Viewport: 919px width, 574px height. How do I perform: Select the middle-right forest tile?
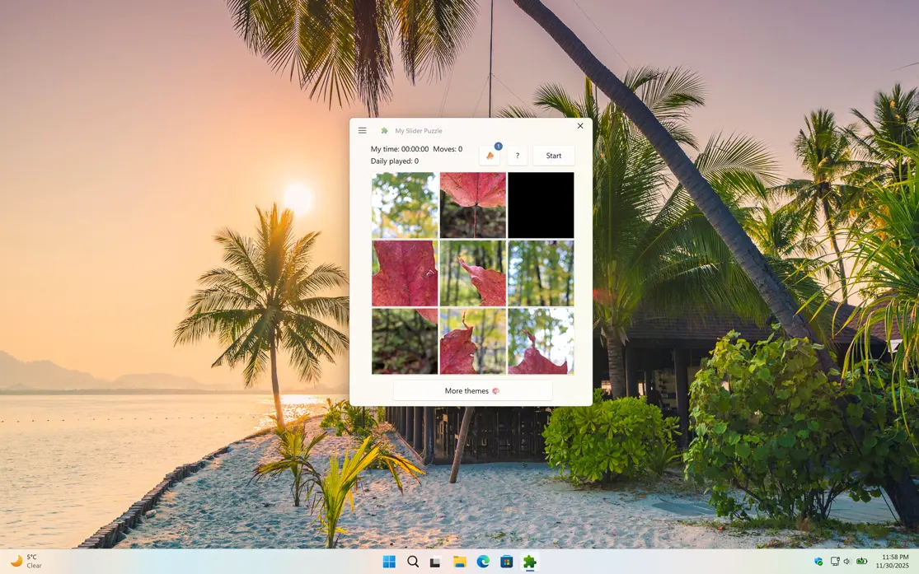541,273
